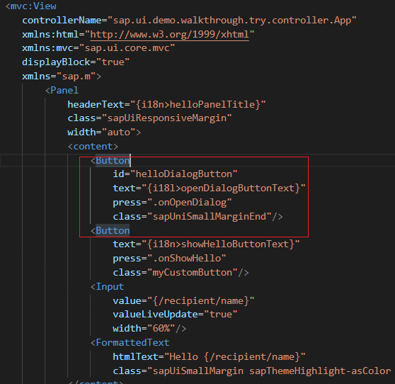Click the Input tag name
Screen dimensions: 395x384
(x=110, y=286)
